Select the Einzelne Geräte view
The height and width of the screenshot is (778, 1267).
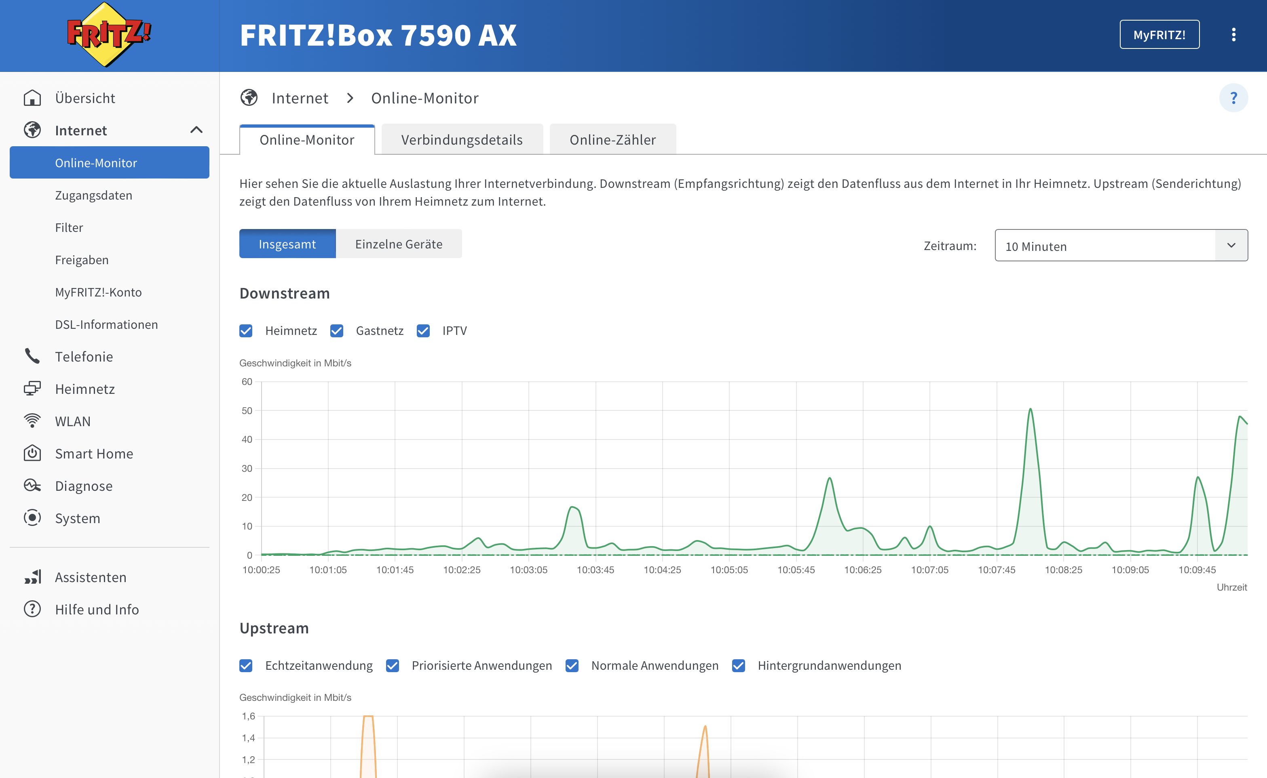pos(399,244)
